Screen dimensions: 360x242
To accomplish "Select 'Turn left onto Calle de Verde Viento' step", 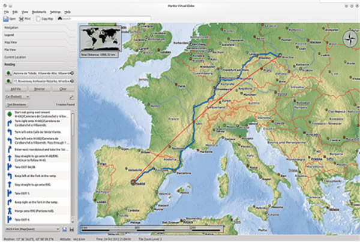I will [x=38, y=132].
